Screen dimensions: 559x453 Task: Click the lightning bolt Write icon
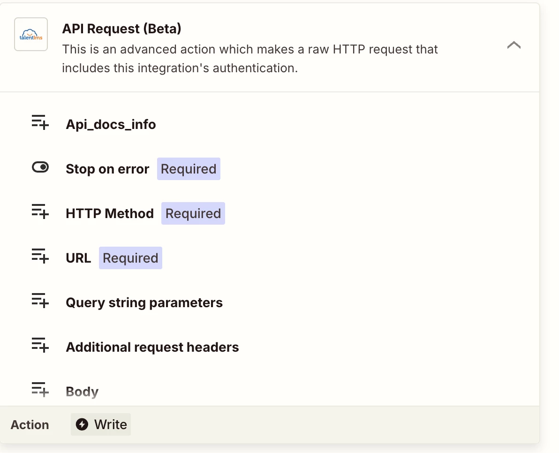coord(82,424)
